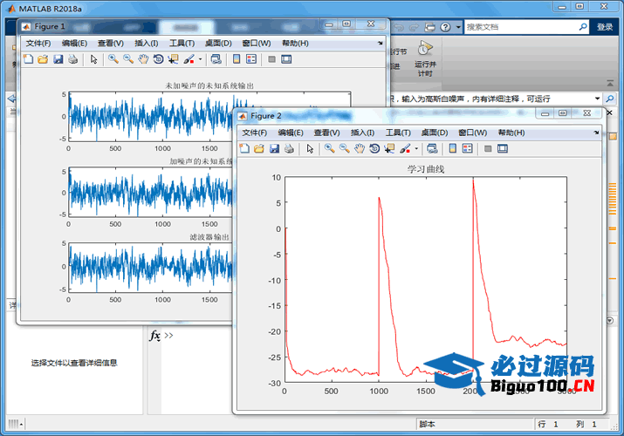Open 帮助(H) menu in Figure 1
Screen dimensions: 624x436
click(295, 44)
